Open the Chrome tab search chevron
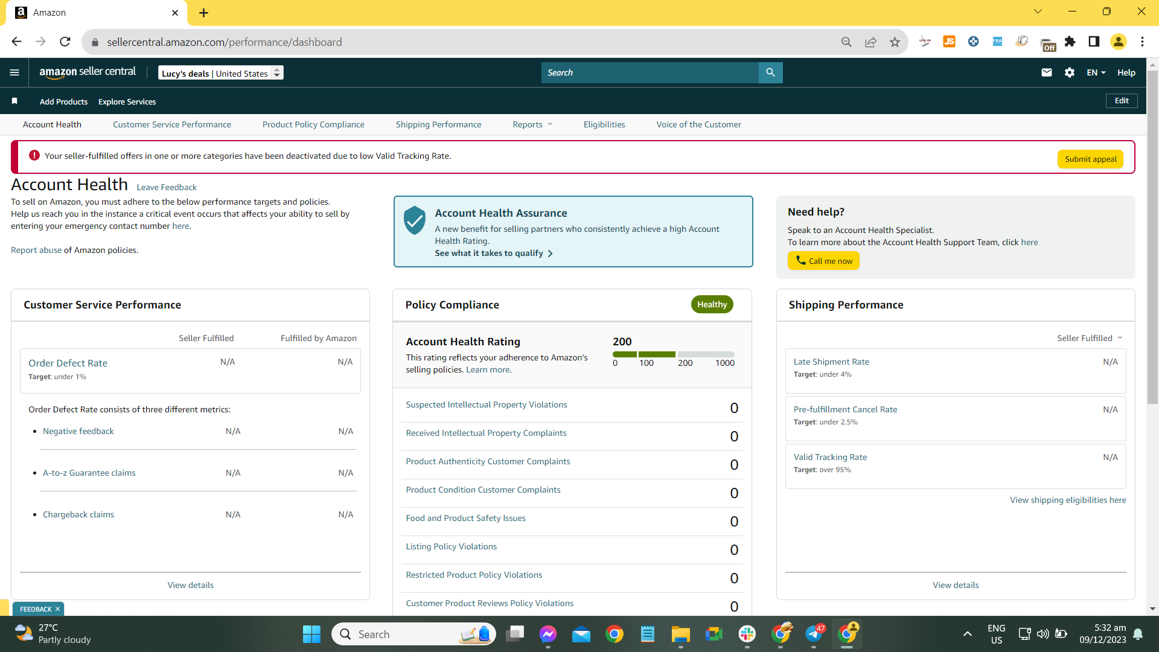Screen dimensions: 1159x652 tap(1038, 11)
